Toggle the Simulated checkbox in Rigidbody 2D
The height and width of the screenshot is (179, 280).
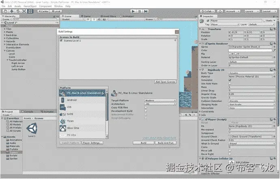click(230, 80)
